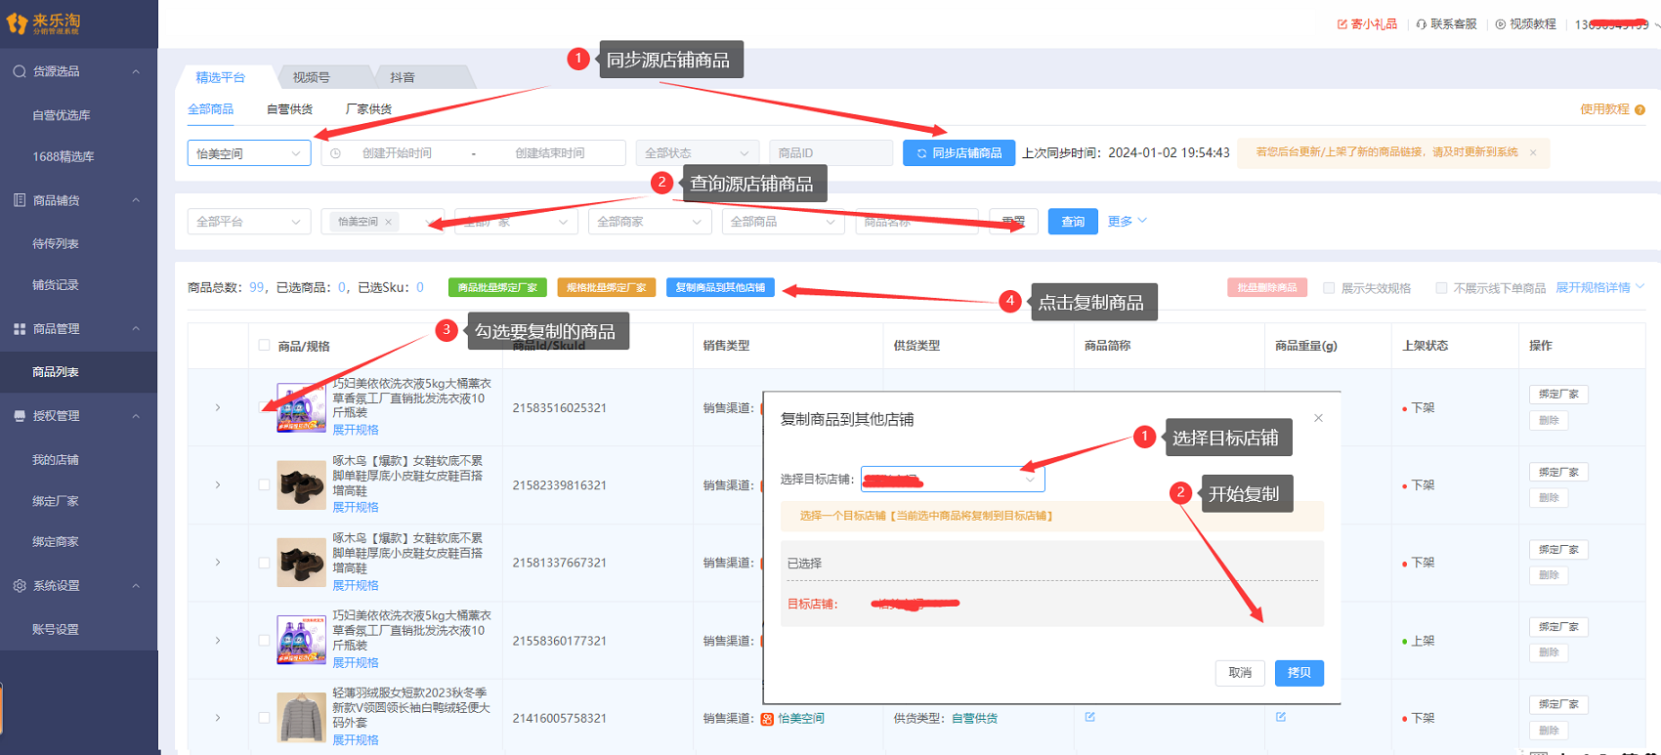The height and width of the screenshot is (755, 1661).
Task: Select the 厂家供货 sub-tab
Action: 369,109
